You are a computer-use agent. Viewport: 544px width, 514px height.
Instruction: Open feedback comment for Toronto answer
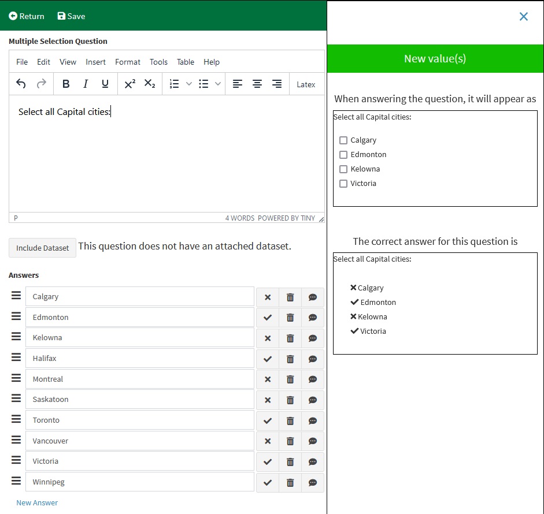click(313, 420)
